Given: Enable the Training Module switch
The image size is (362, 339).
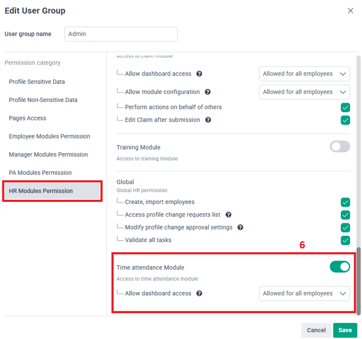Looking at the screenshot, I should (340, 146).
